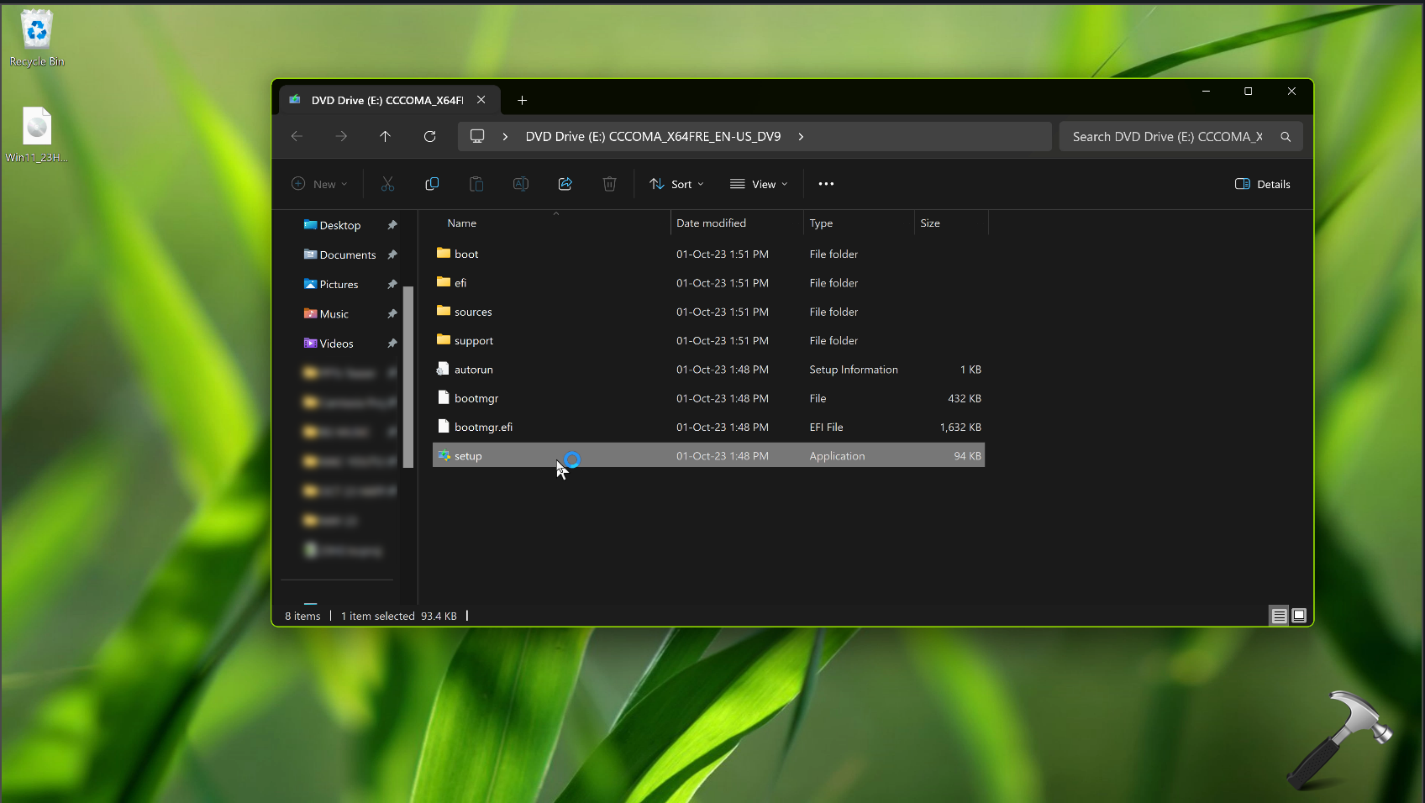The height and width of the screenshot is (803, 1425).
Task: Expand the chevron after DVD Drive path
Action: [x=801, y=136]
